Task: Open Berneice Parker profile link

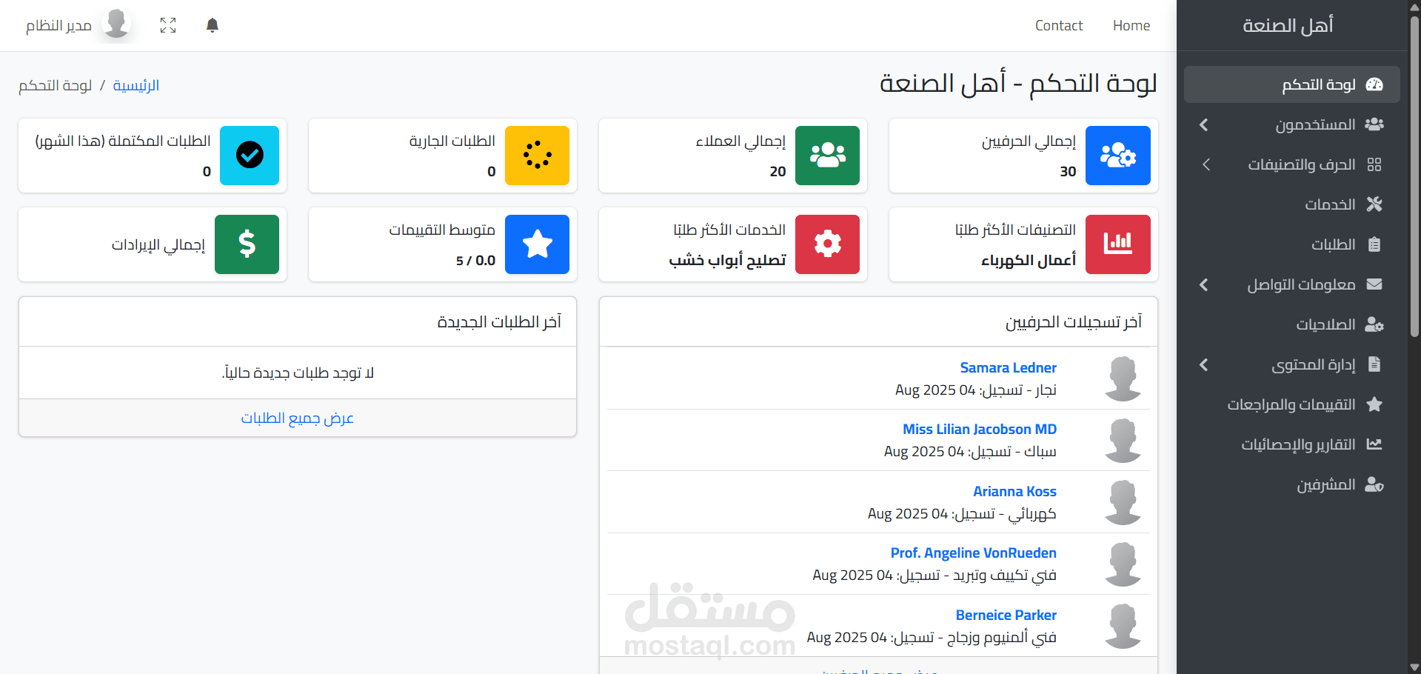Action: click(x=1006, y=615)
